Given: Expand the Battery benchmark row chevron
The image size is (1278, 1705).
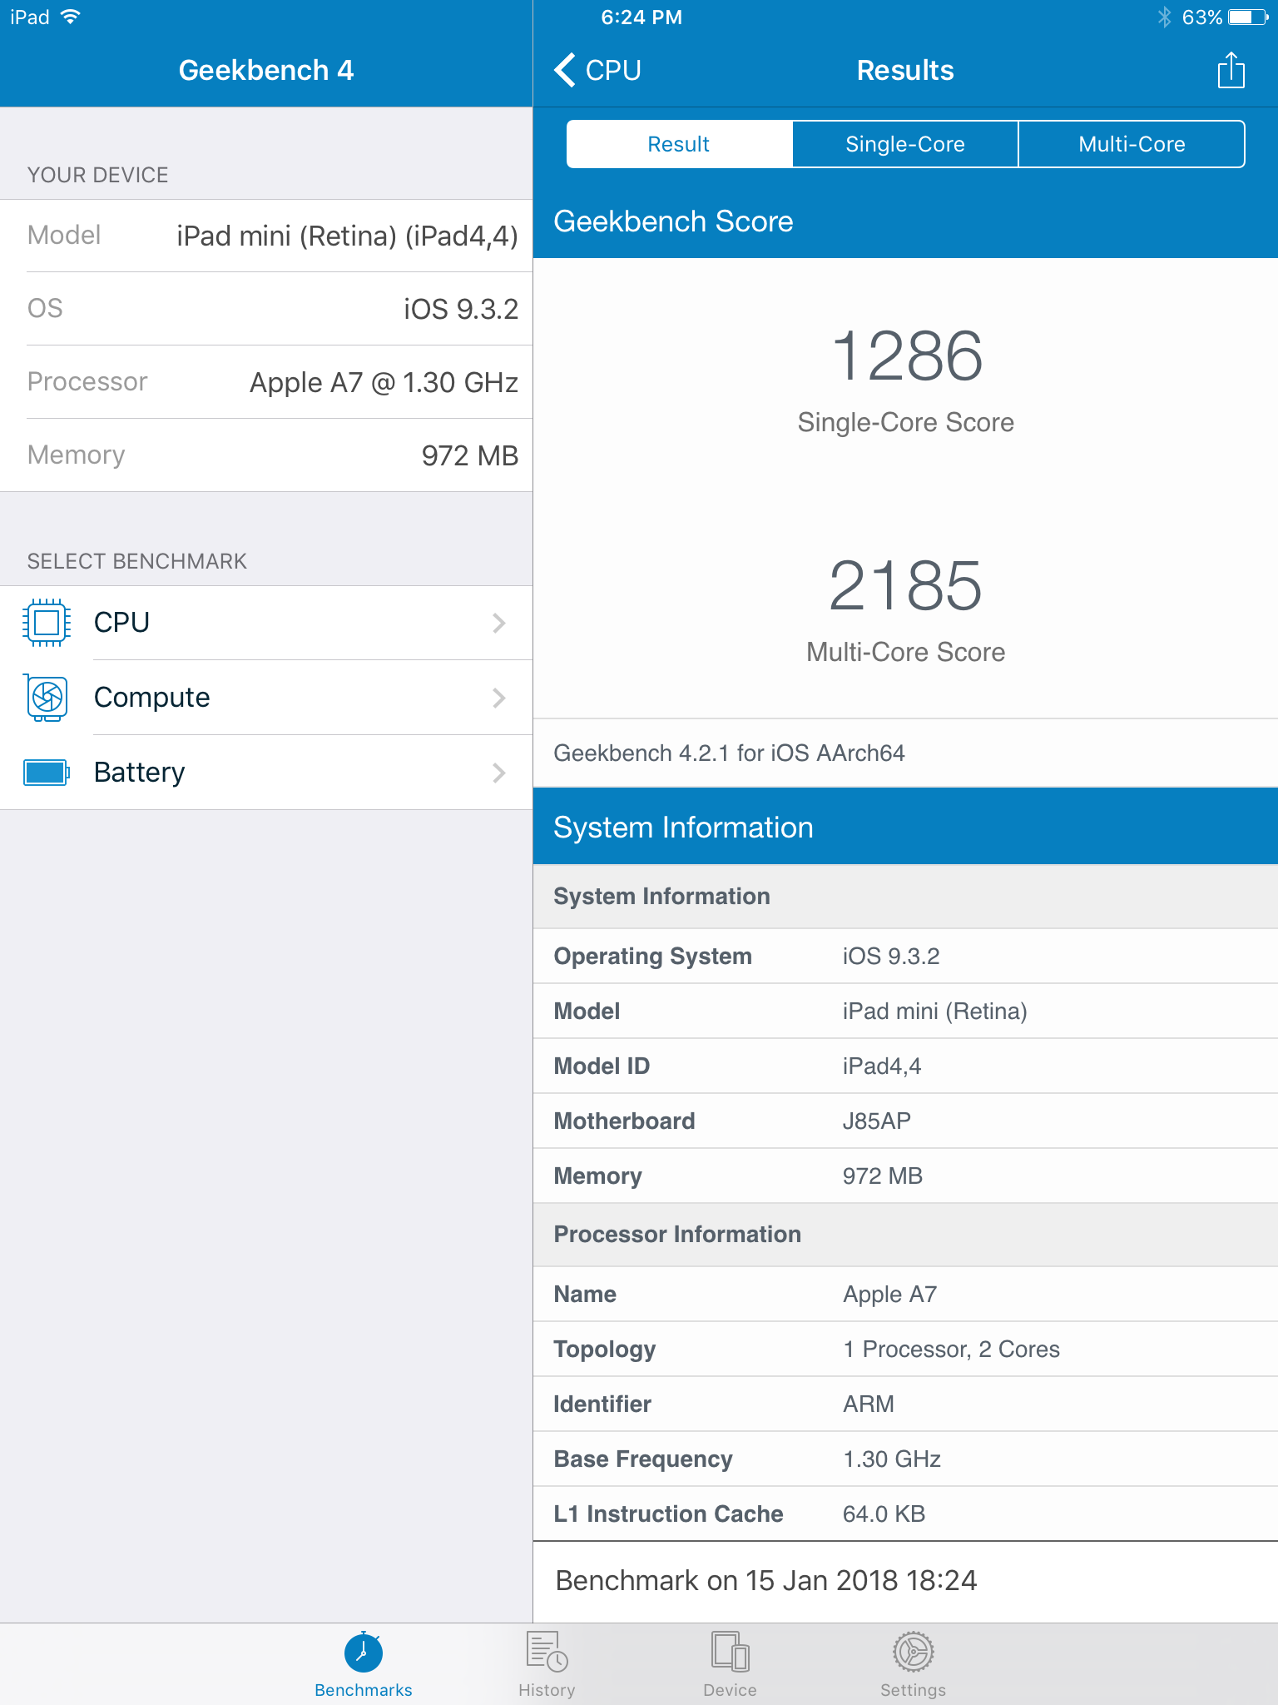Looking at the screenshot, I should coord(499,773).
